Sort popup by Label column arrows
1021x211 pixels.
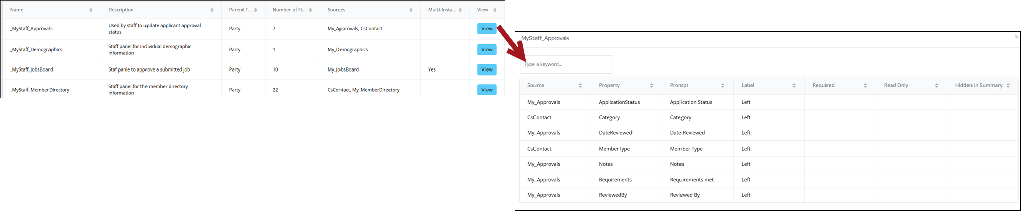pos(794,86)
